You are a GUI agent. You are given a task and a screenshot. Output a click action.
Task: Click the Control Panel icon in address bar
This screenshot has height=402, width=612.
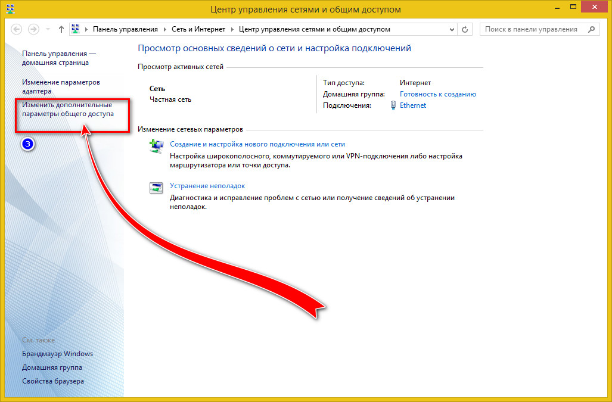pos(76,29)
